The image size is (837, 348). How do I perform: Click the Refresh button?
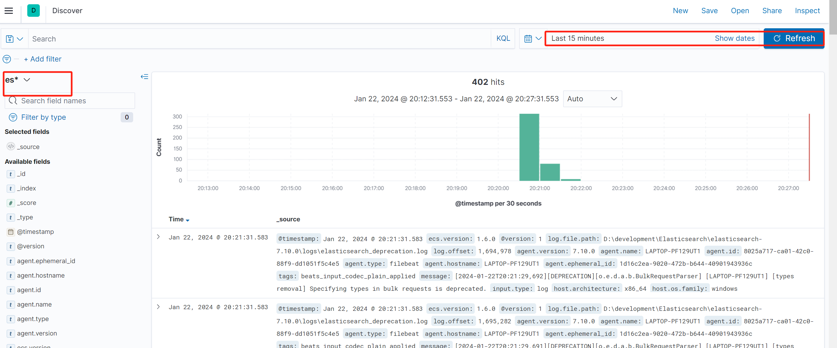[794, 38]
